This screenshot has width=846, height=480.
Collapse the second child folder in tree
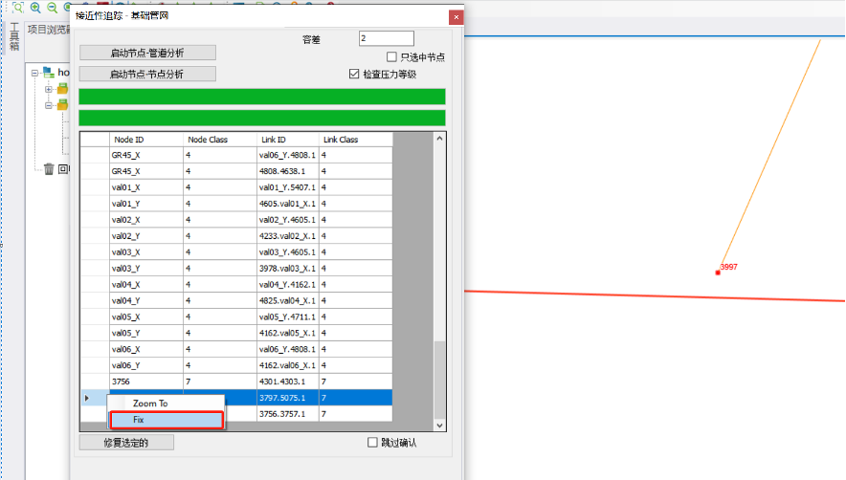[49, 105]
